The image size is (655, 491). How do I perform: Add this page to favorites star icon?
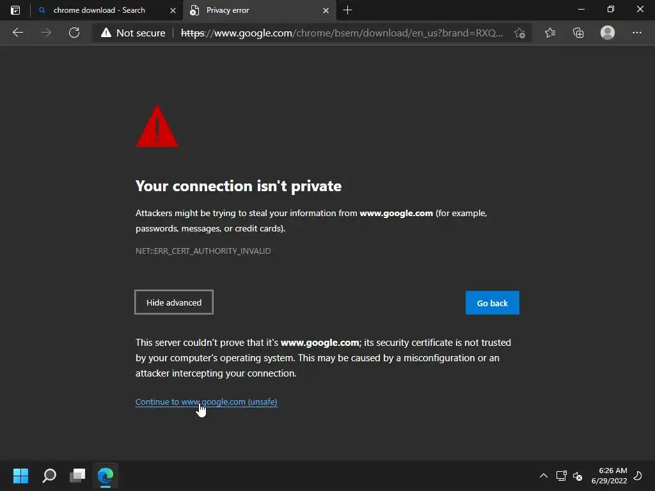[x=519, y=33]
